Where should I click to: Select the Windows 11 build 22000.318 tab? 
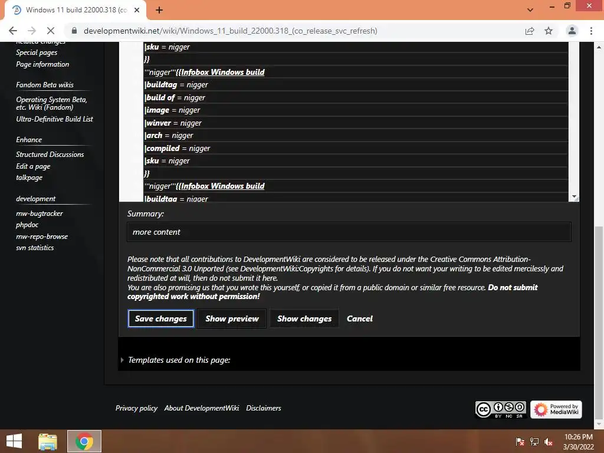pos(76,10)
